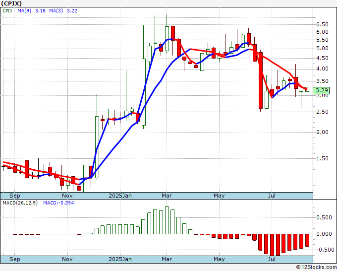337x271 pixels.
Task: Click the 5.00 price axis label
Action: 322,49
